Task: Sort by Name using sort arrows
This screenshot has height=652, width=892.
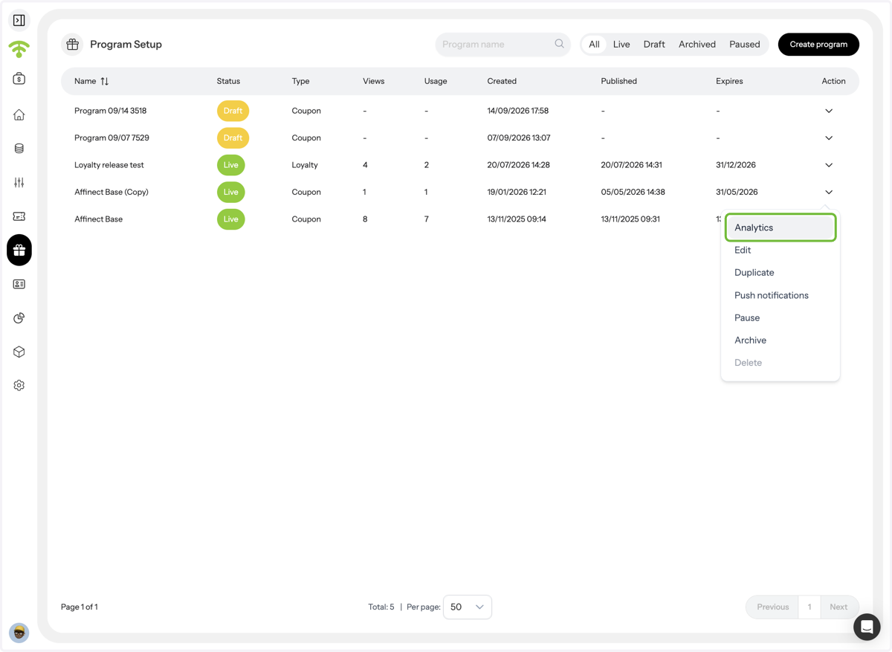Action: tap(105, 81)
